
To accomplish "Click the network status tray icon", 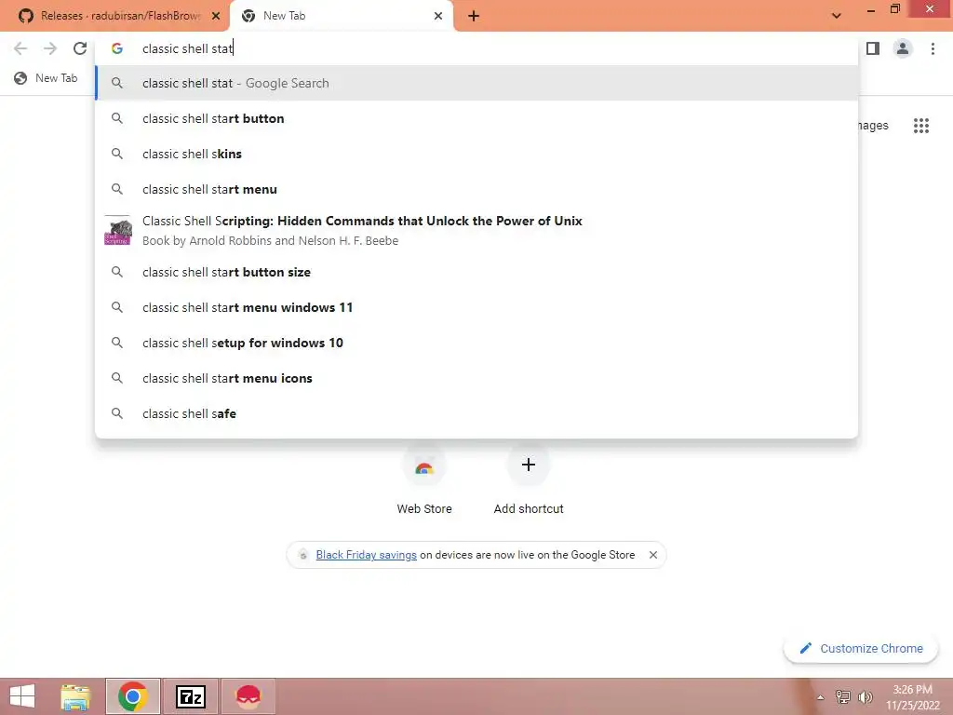I will [842, 697].
